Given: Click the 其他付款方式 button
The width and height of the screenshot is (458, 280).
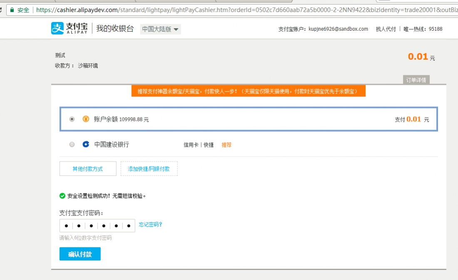Looking at the screenshot, I should tap(88, 169).
